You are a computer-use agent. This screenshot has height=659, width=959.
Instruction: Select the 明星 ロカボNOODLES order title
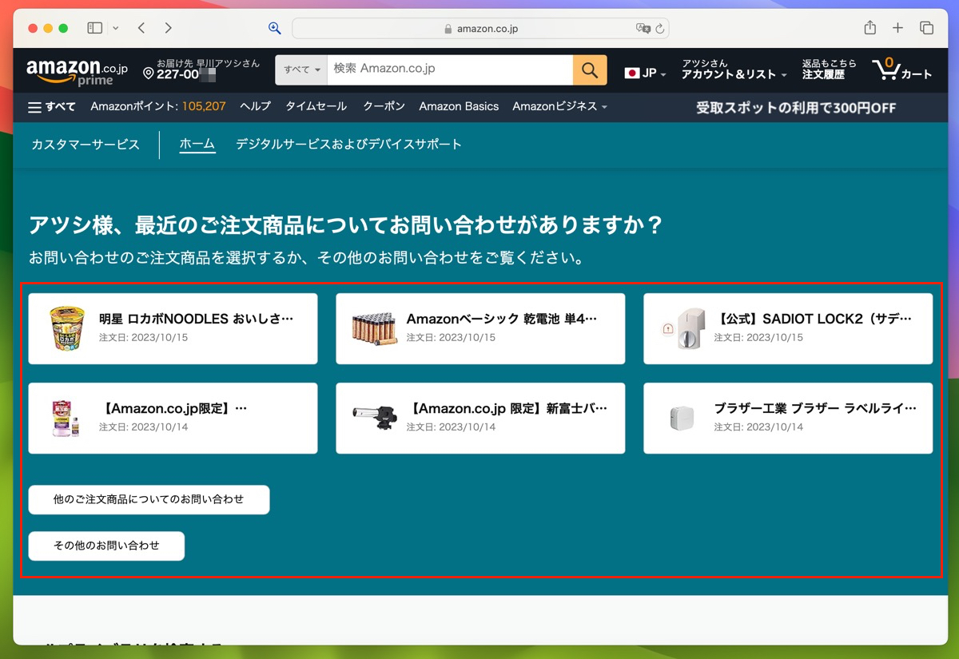coord(197,319)
